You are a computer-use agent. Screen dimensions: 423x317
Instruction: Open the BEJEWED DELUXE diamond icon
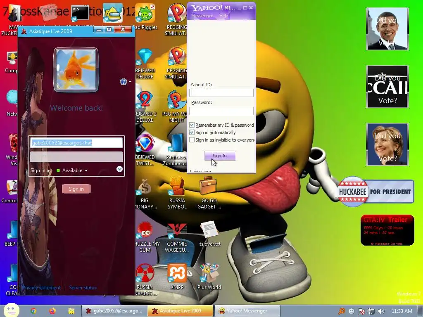tap(145, 63)
